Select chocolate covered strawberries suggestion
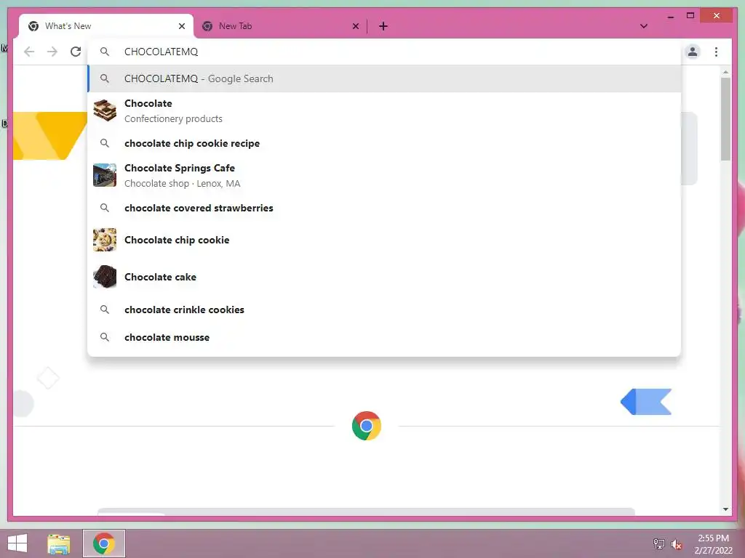Image resolution: width=745 pixels, height=558 pixels. (x=384, y=208)
